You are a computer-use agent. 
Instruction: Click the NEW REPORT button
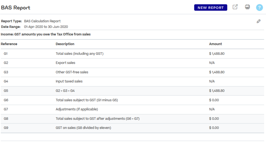(210, 8)
